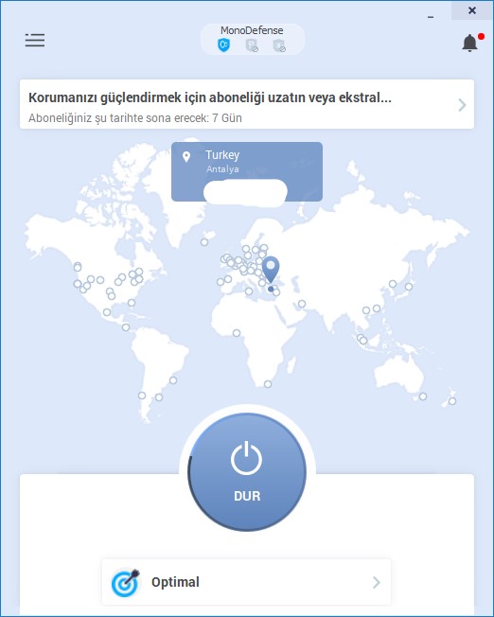Select the Iceland server dot
494x617 pixels.
point(204,242)
